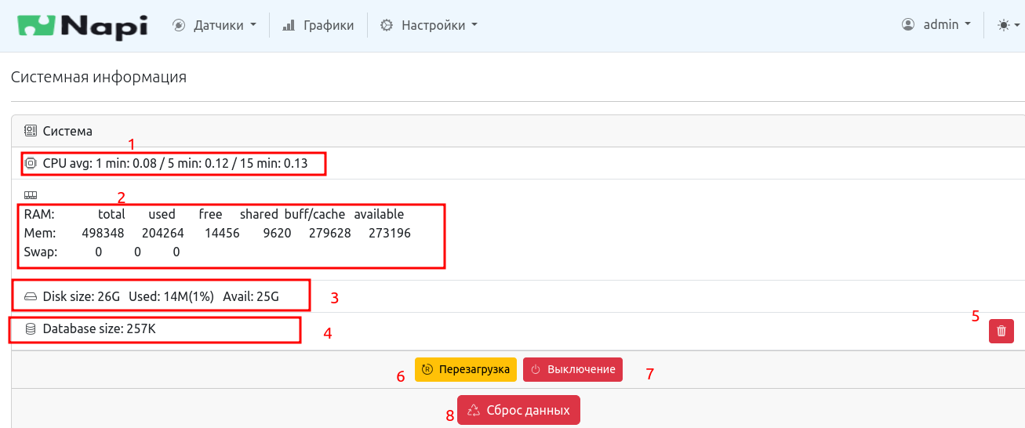Click the Mem shared value 9620
The width and height of the screenshot is (1025, 428).
coord(278,233)
